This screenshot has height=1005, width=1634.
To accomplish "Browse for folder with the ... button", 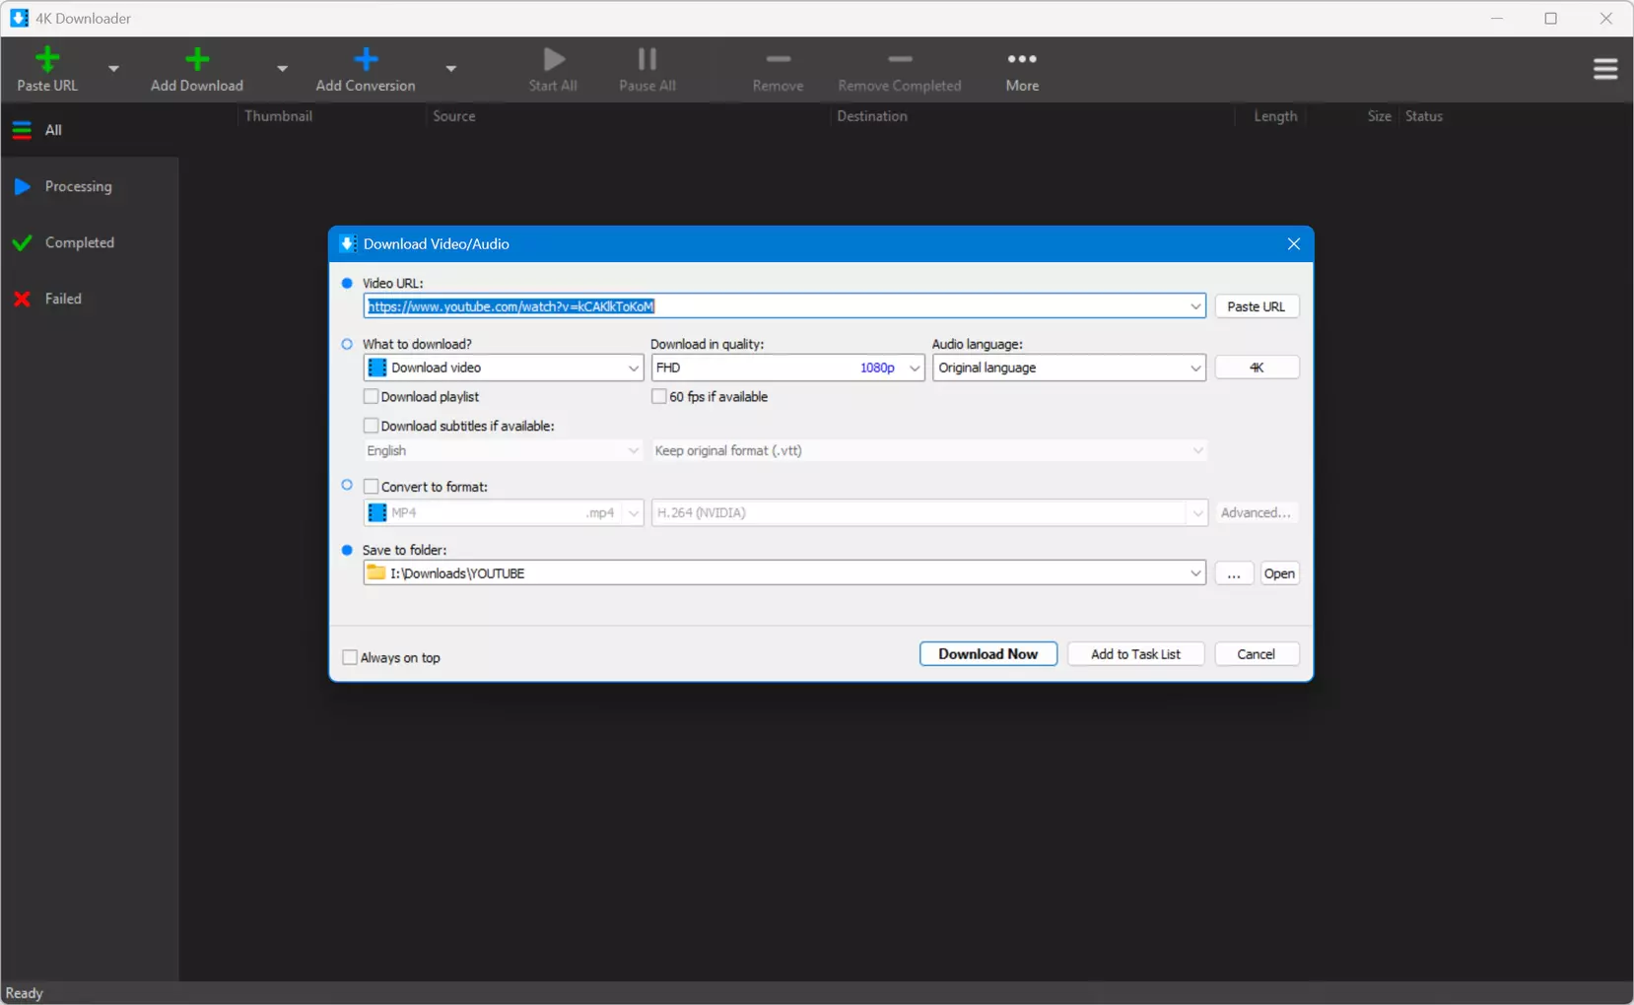I will coord(1234,573).
